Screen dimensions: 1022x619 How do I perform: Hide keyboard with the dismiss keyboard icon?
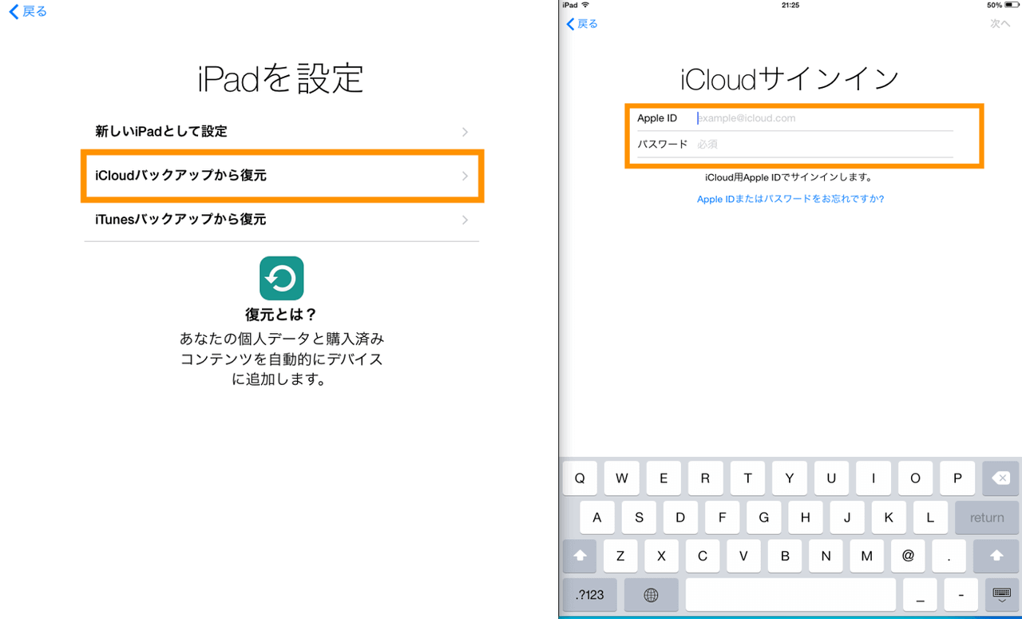coord(1001,595)
